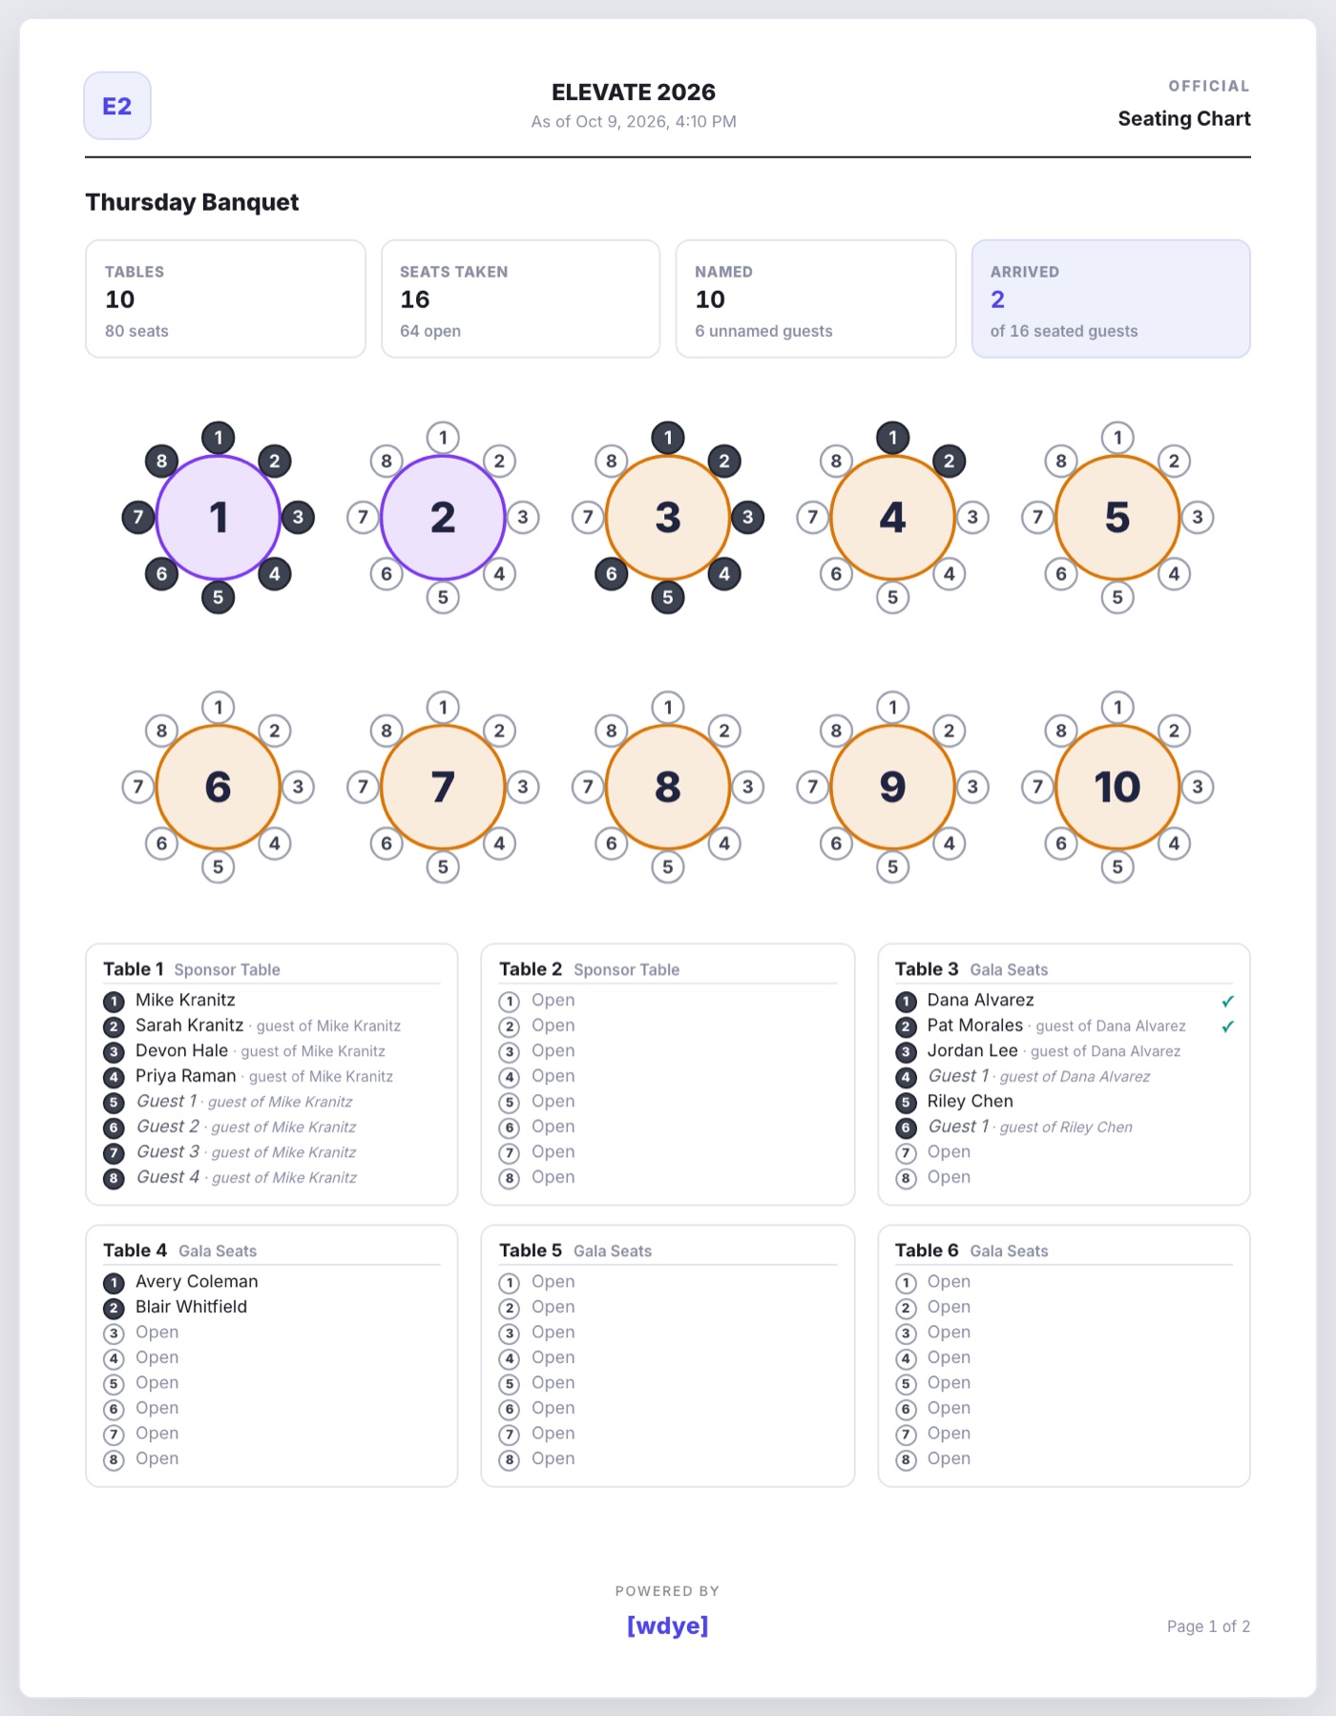Image resolution: width=1336 pixels, height=1716 pixels.
Task: Click the orange Table 8 circle
Action: [668, 787]
